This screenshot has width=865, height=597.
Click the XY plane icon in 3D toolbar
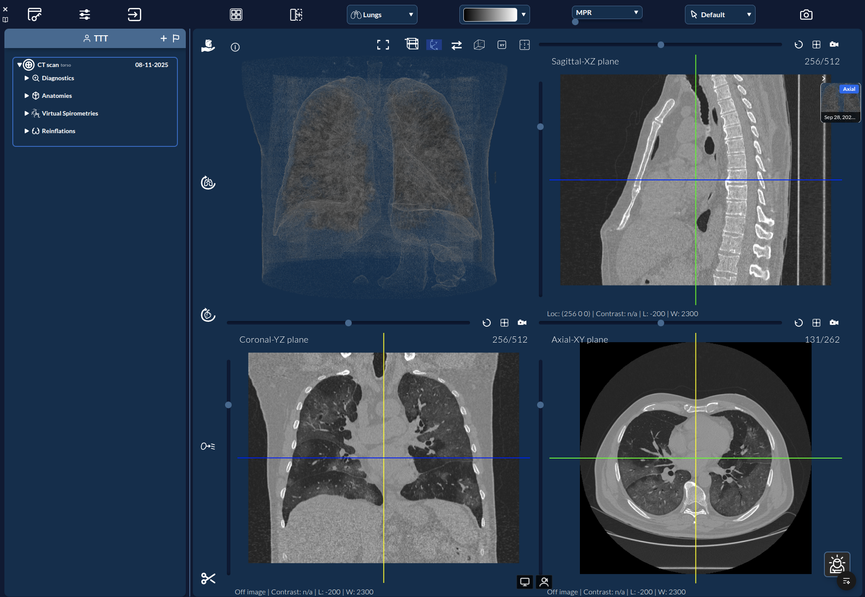(x=502, y=45)
